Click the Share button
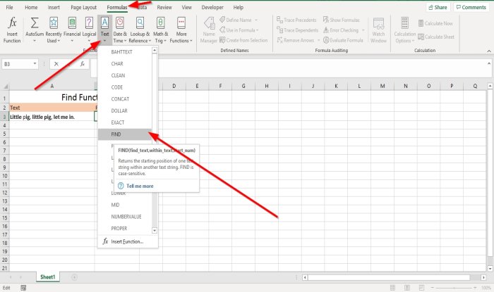This screenshot has height=292, width=494. (x=438, y=7)
